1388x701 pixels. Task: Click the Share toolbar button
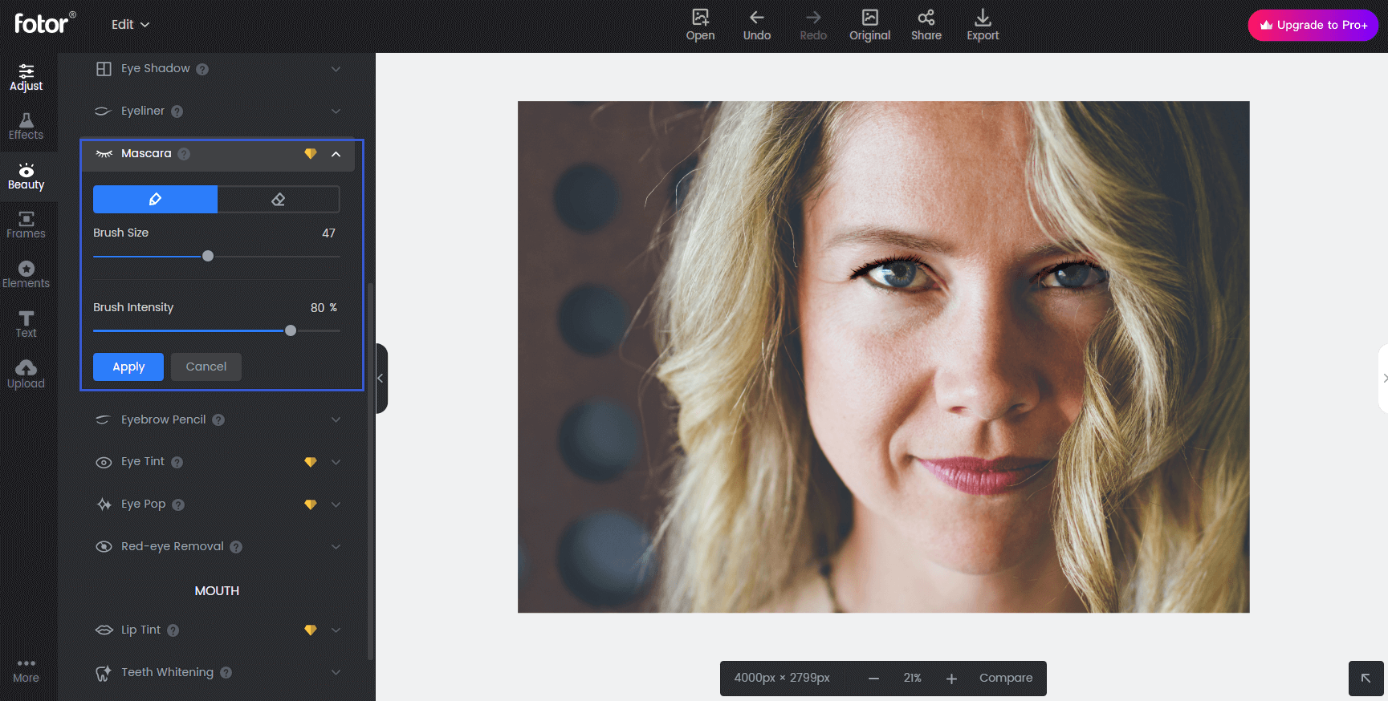pos(926,25)
